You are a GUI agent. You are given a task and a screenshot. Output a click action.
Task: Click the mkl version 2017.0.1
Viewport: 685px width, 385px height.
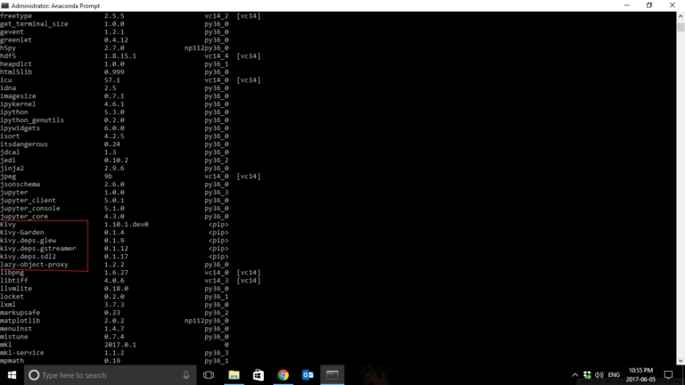pyautogui.click(x=120, y=345)
